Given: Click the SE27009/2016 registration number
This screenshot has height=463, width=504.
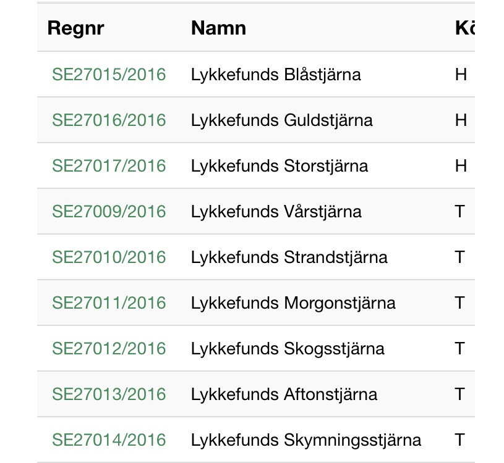Looking at the screenshot, I should (109, 212).
